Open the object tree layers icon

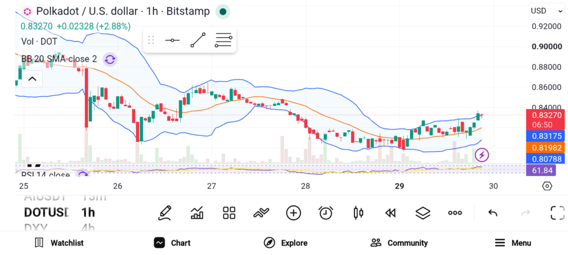pos(423,213)
